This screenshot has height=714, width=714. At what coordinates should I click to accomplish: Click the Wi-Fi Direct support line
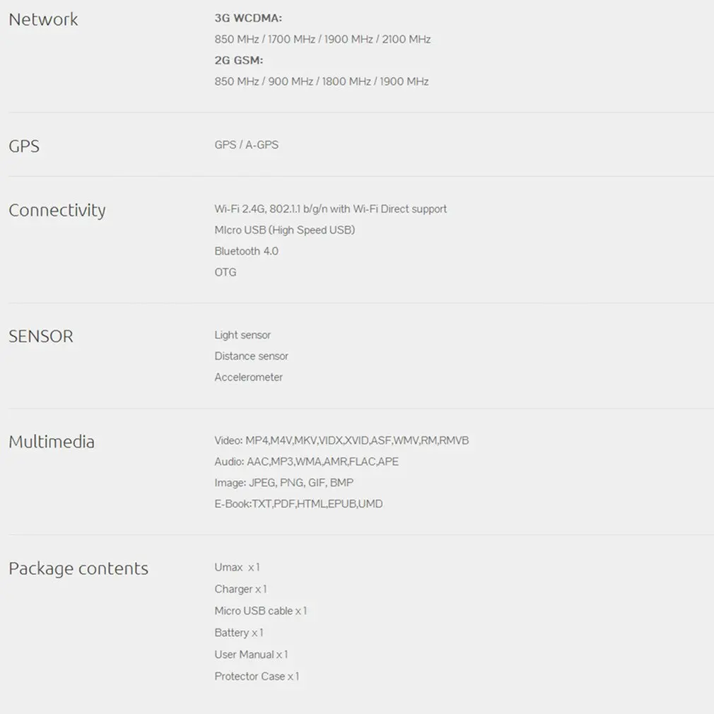click(x=331, y=209)
